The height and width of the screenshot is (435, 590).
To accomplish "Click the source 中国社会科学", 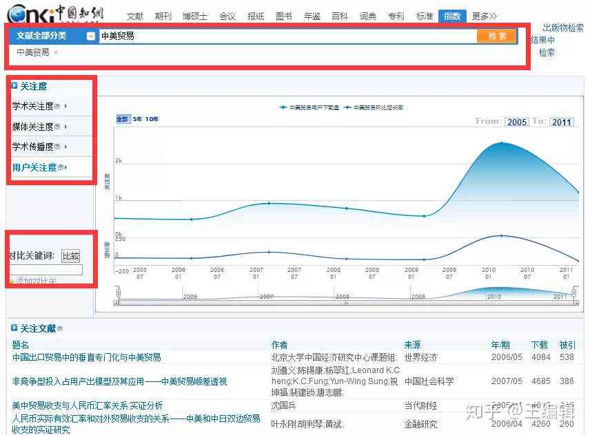I will (429, 382).
